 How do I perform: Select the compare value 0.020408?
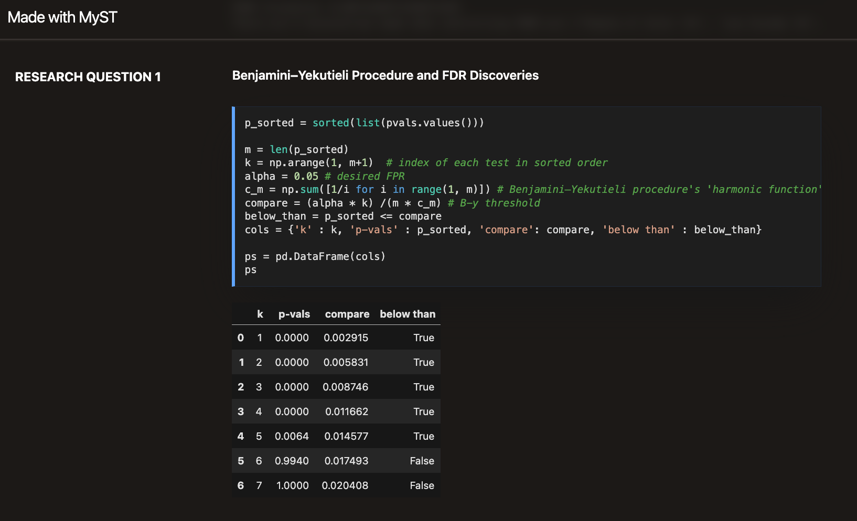(x=345, y=485)
